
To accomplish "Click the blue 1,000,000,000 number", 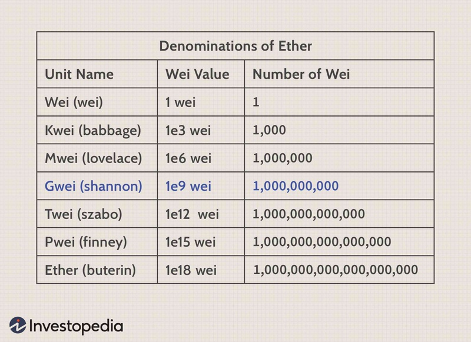I will (296, 186).
